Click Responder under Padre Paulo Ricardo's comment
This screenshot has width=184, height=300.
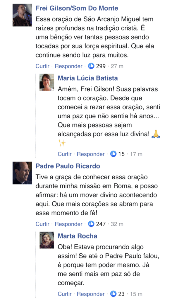pos(68,224)
